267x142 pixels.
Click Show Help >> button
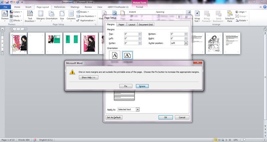pos(88,77)
